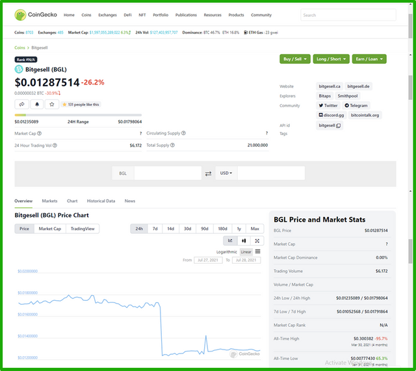Open the Bitaps explorer link
This screenshot has height=371, width=416.
[325, 96]
